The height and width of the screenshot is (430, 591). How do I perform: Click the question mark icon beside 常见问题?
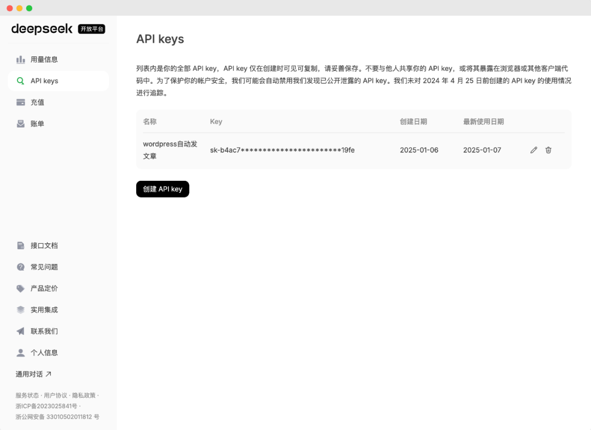(21, 267)
